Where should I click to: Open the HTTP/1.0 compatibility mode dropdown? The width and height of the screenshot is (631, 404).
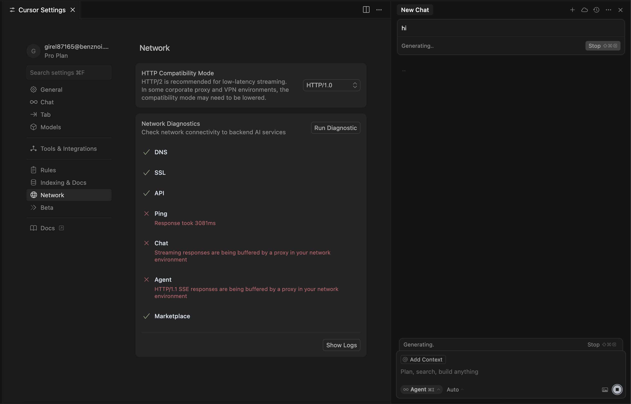331,85
